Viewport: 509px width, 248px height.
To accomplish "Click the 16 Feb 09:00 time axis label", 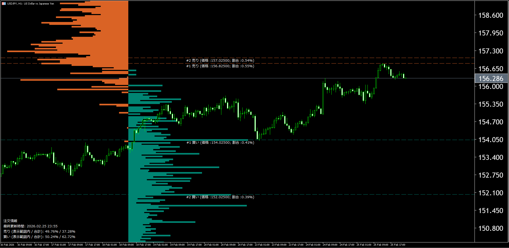I will 25,245.
